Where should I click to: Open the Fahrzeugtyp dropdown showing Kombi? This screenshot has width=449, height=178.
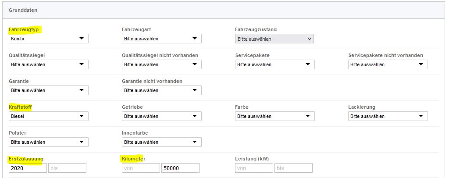click(x=48, y=39)
